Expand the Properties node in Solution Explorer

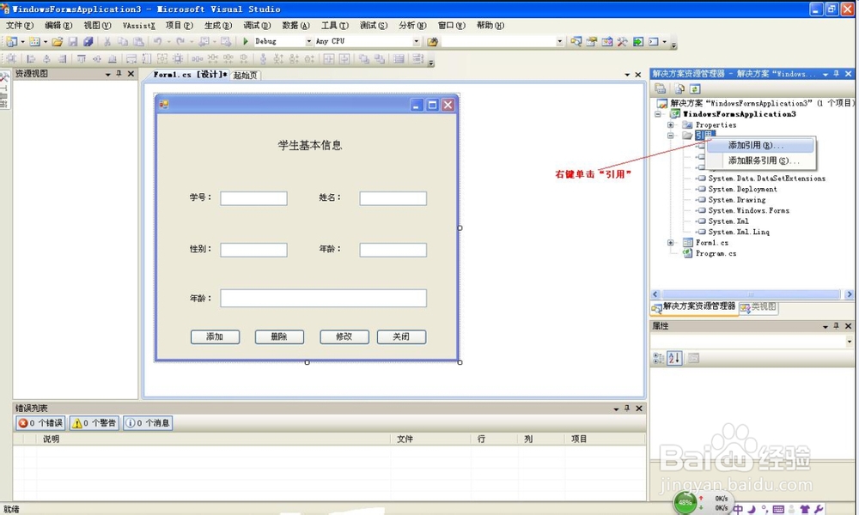point(672,124)
